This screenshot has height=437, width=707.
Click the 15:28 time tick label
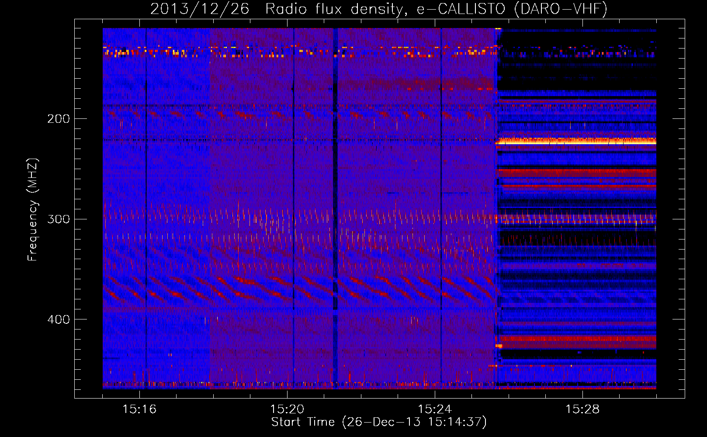tap(582, 409)
